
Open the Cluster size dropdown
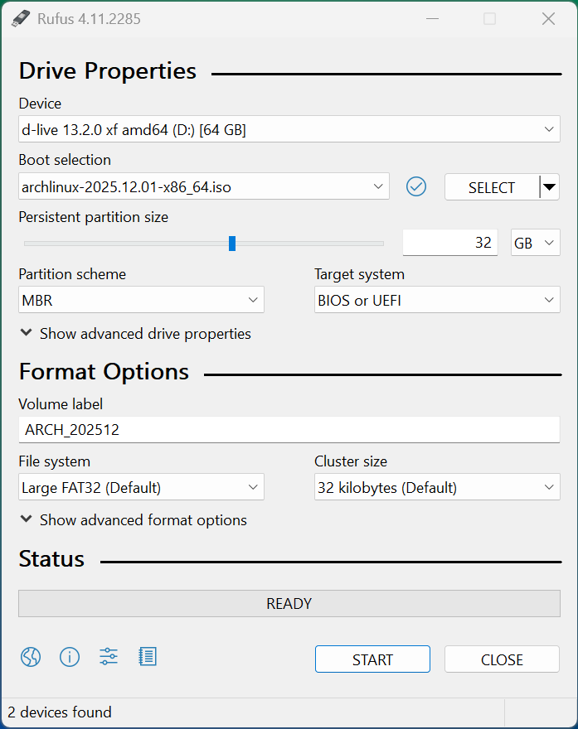(x=436, y=488)
